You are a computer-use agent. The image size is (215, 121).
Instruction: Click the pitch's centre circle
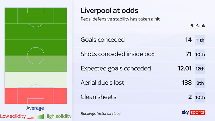click(x=36, y=53)
